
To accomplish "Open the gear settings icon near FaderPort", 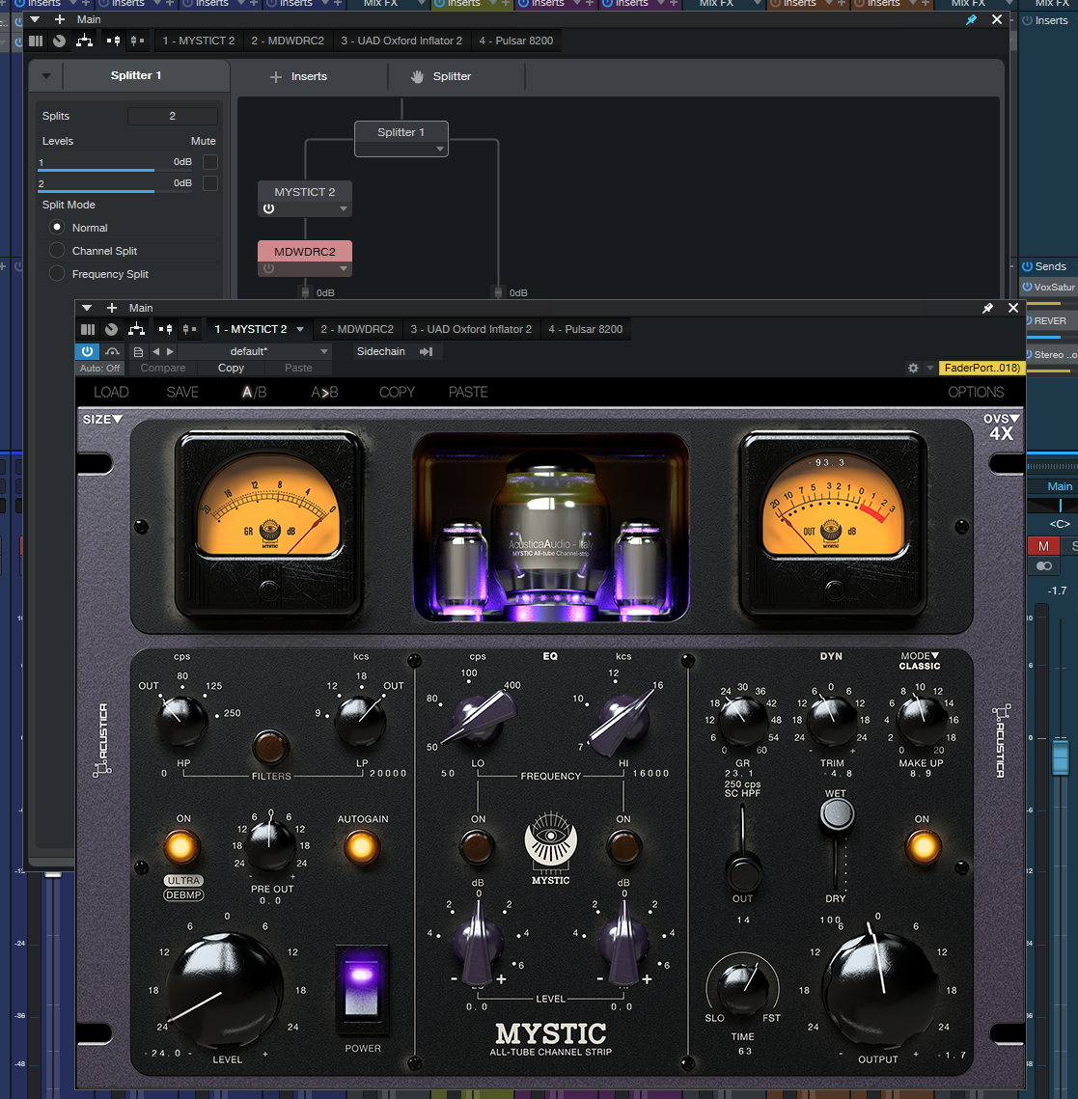I will coord(913,368).
